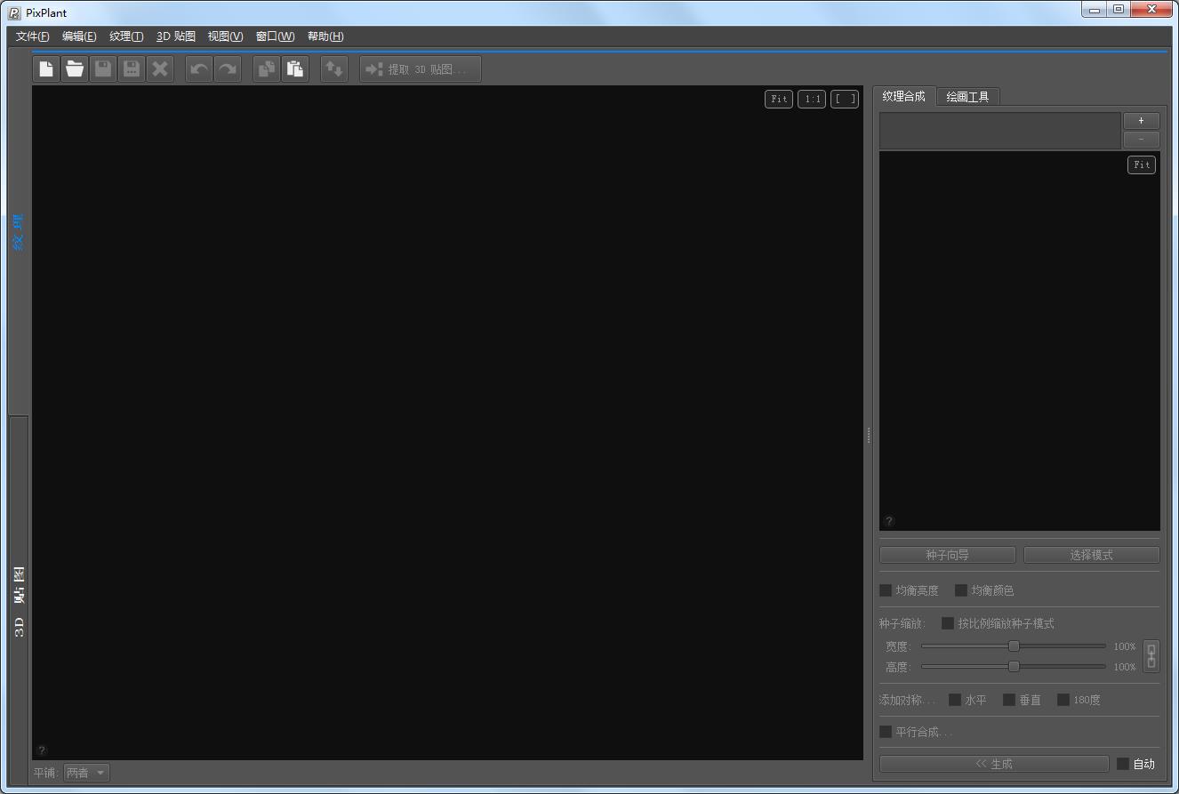The height and width of the screenshot is (794, 1179).
Task: Open a file using the folder toolbar icon
Action: pos(75,68)
